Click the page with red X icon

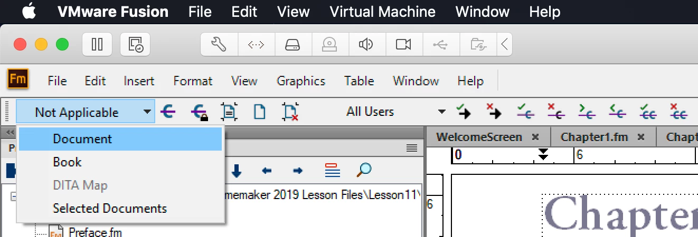(290, 112)
